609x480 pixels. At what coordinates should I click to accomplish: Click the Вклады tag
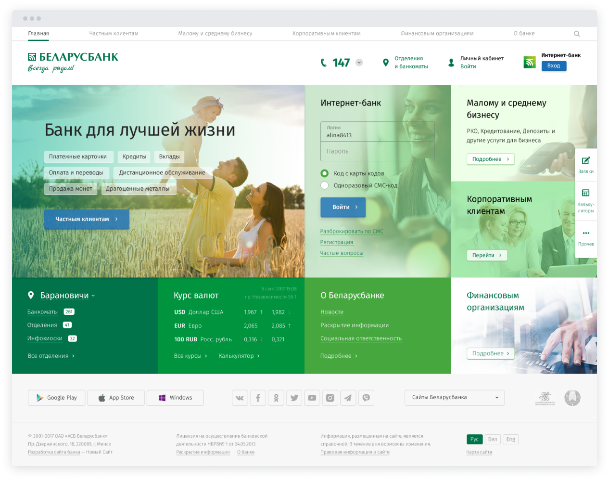tap(169, 157)
